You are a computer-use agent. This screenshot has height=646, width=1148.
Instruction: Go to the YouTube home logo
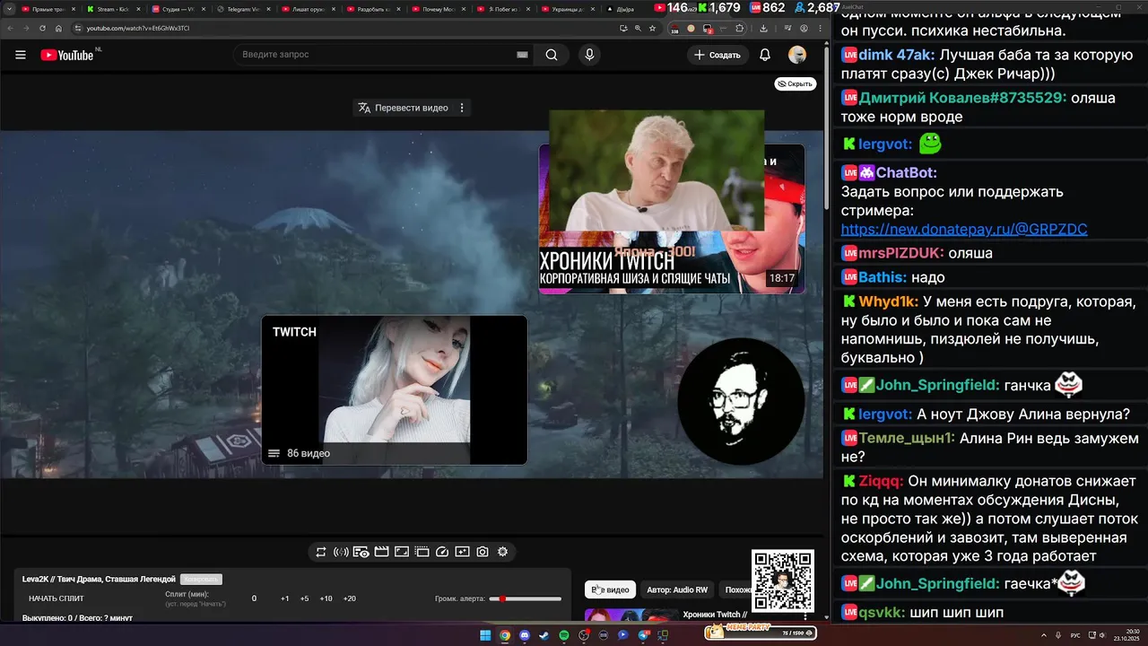click(x=67, y=55)
